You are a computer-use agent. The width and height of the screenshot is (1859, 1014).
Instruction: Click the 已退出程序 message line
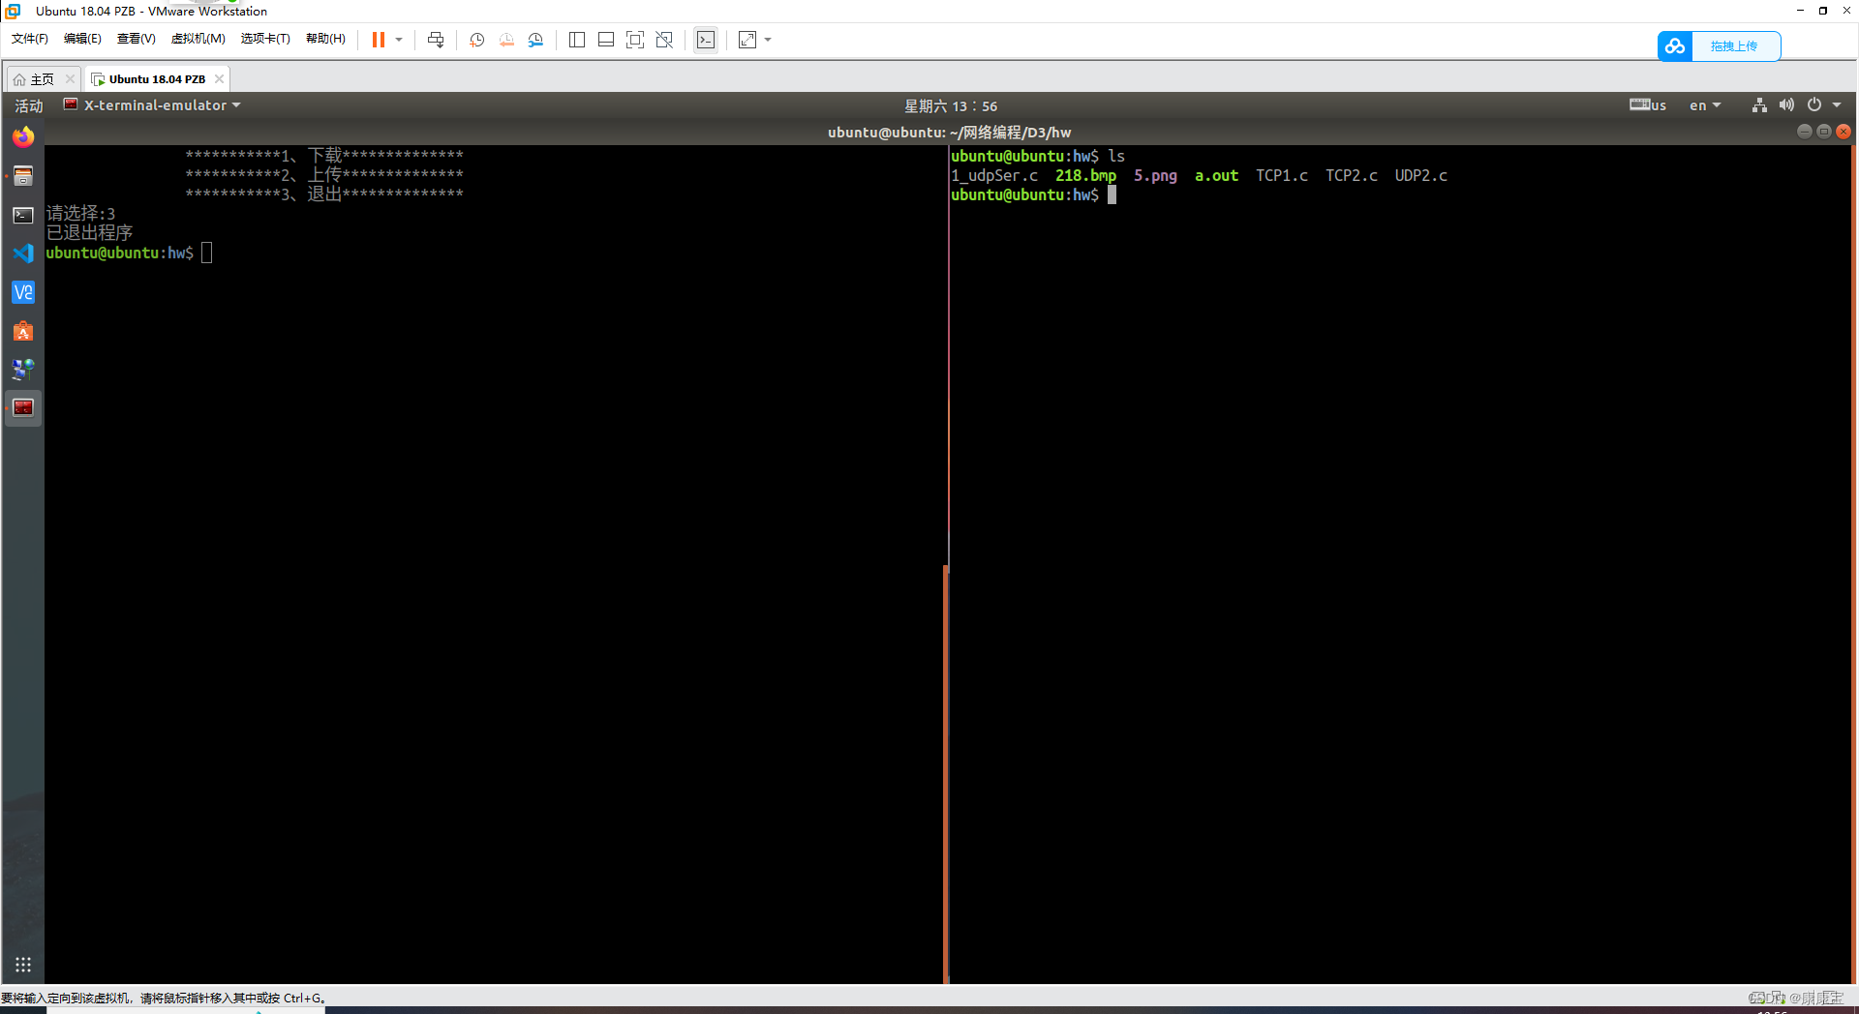(x=89, y=233)
